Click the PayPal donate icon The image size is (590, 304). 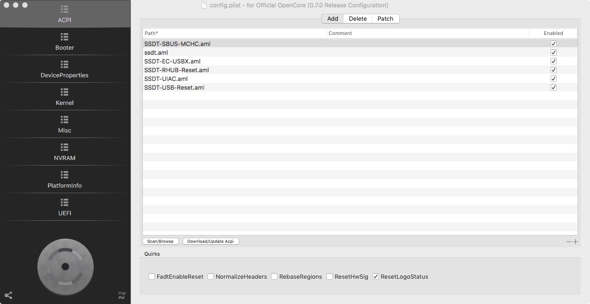[x=122, y=295]
